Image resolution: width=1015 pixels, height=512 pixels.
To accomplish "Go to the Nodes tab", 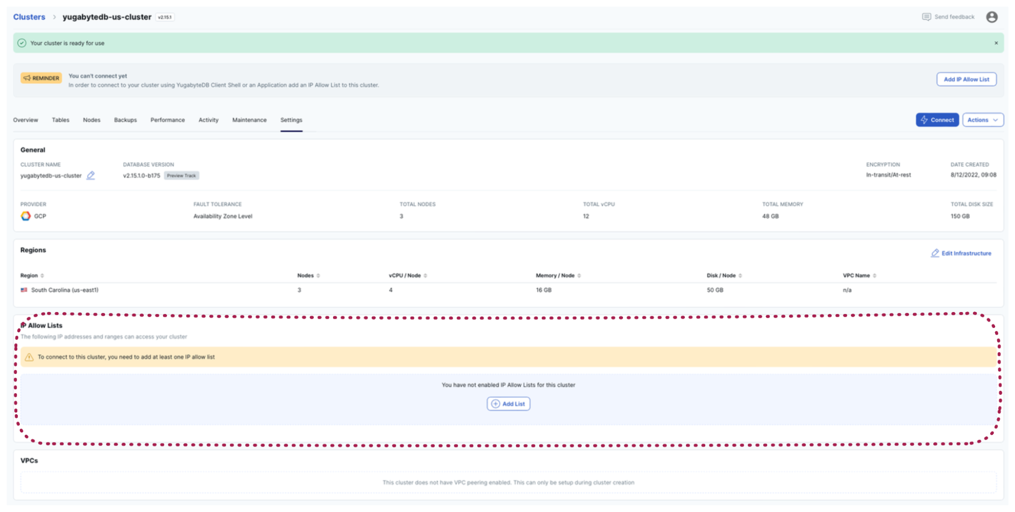I will pos(91,120).
